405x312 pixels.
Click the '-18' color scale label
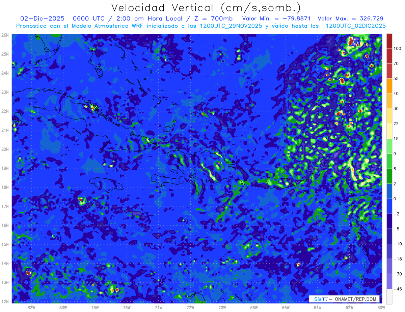click(397, 259)
